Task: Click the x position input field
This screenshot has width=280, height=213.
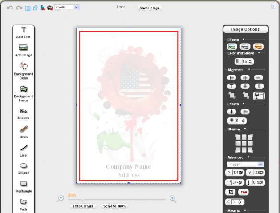Action: (238, 173)
